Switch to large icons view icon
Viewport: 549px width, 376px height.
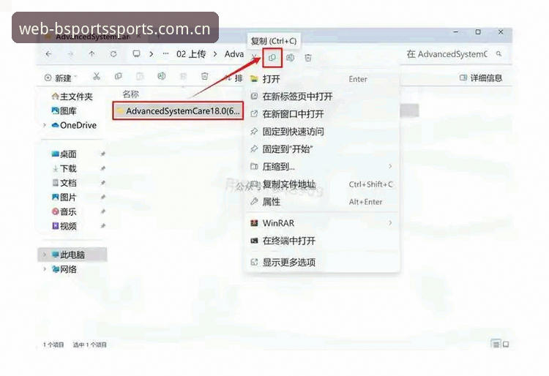pyautogui.click(x=506, y=345)
